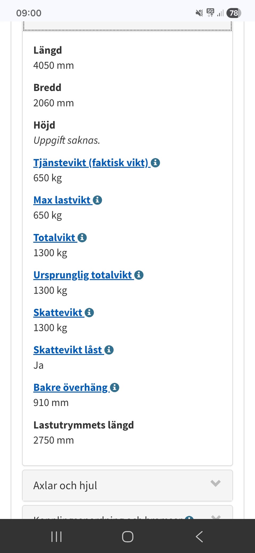Follow the Bakre överhäng link
Viewport: 255px width, 553px height.
(x=70, y=388)
